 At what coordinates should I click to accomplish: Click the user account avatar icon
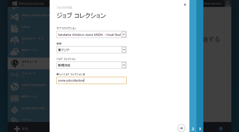(x=228, y=3)
